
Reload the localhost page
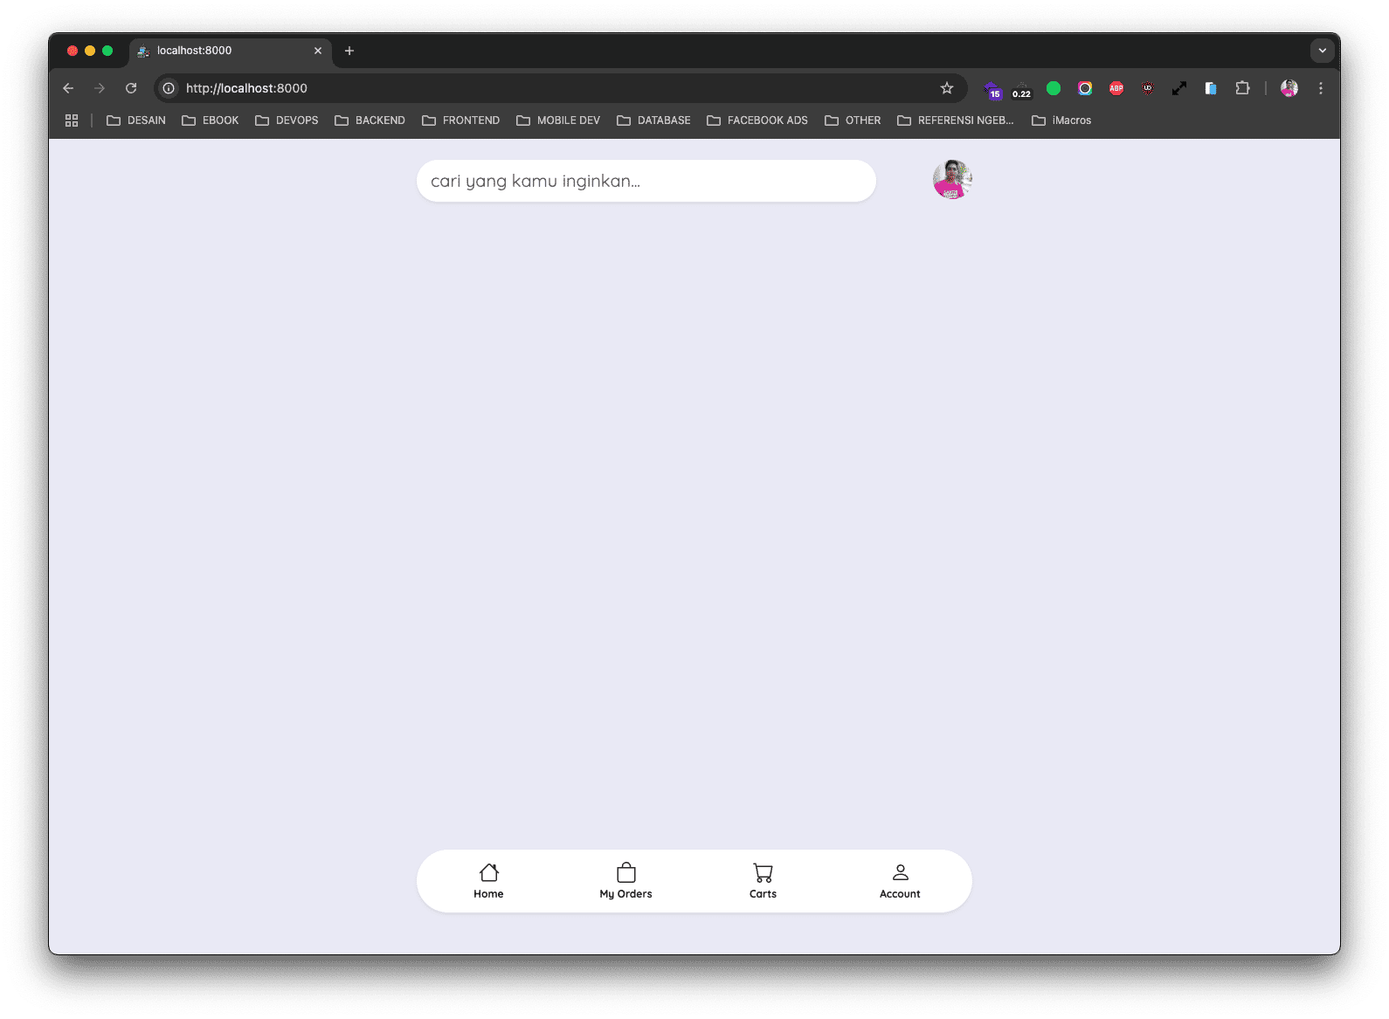pyautogui.click(x=131, y=88)
